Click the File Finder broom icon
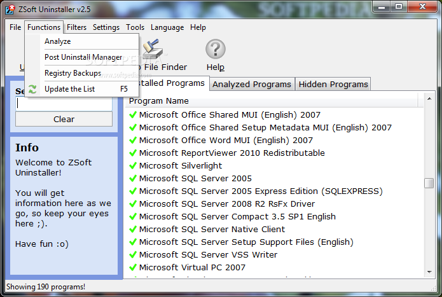The width and height of the screenshot is (442, 297). (153, 49)
